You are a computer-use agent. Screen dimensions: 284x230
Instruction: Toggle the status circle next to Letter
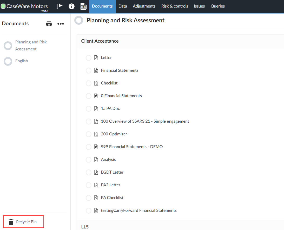pos(88,57)
